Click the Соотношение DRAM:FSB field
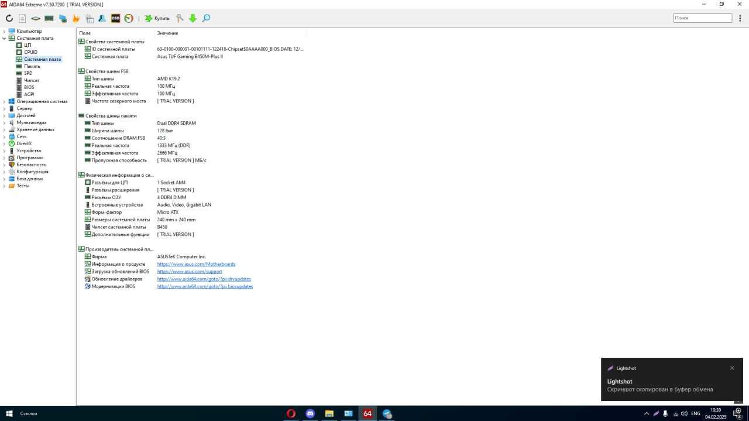The width and height of the screenshot is (749, 421). [118, 138]
